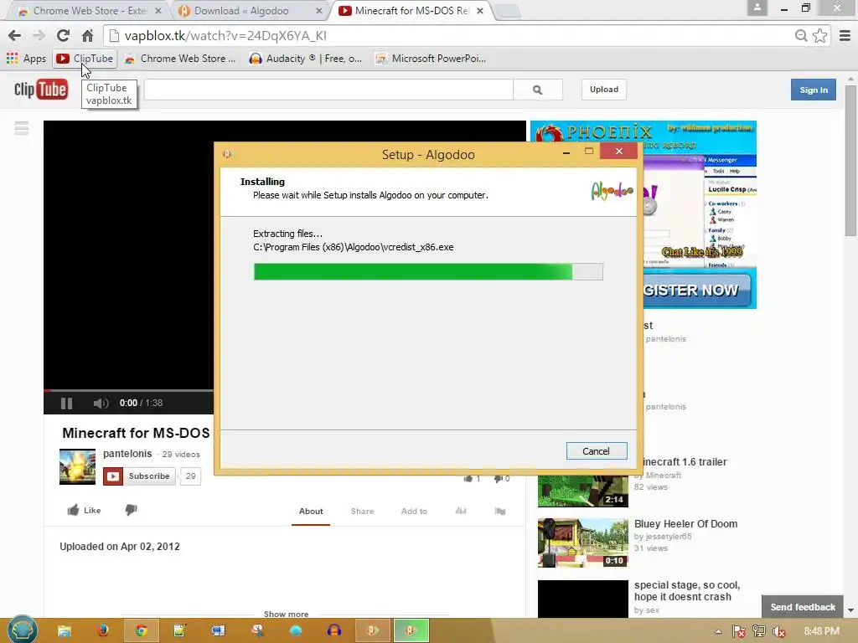Open the Chrome hamburger menu
This screenshot has height=643, width=858.
tap(845, 35)
